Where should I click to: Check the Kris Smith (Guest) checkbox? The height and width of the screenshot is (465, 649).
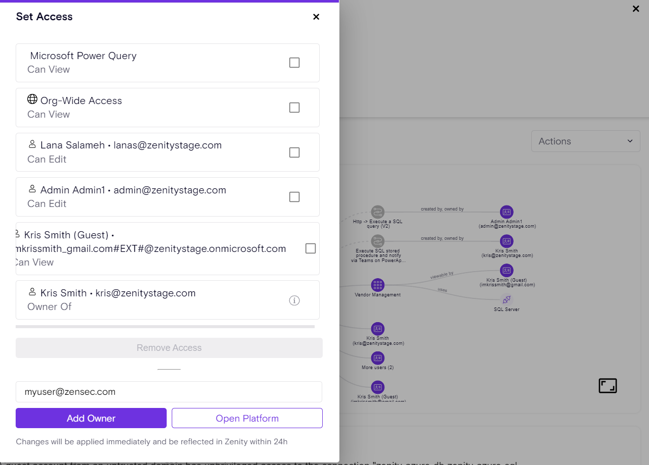[311, 248]
